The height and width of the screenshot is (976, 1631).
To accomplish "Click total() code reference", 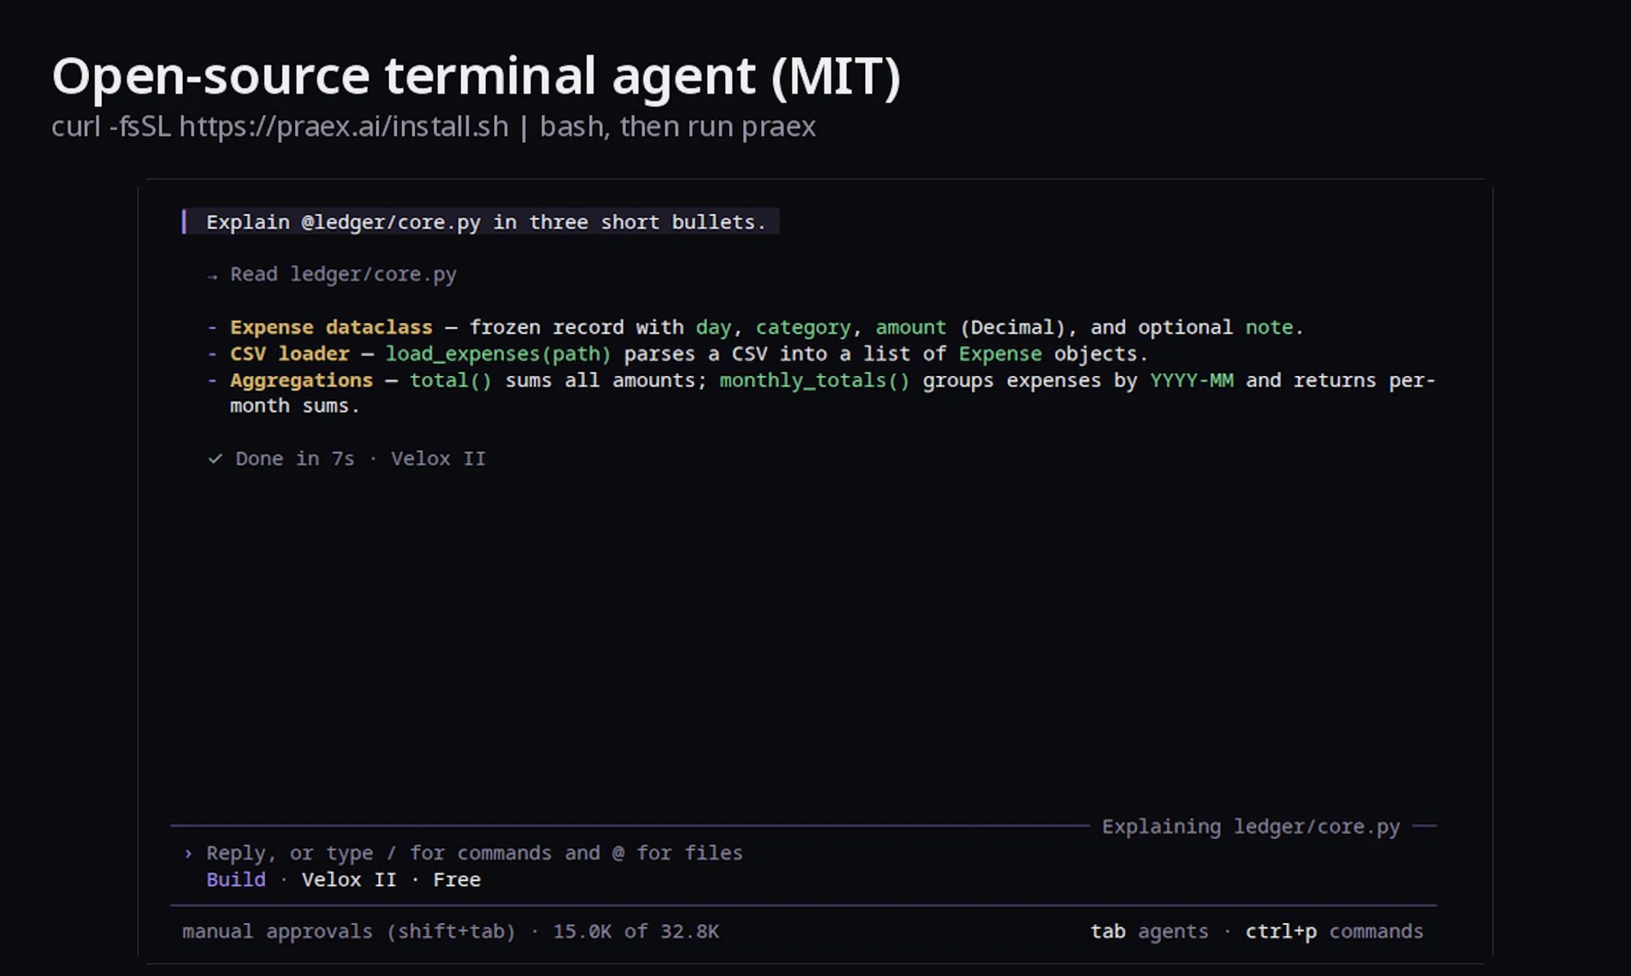I will tap(451, 380).
